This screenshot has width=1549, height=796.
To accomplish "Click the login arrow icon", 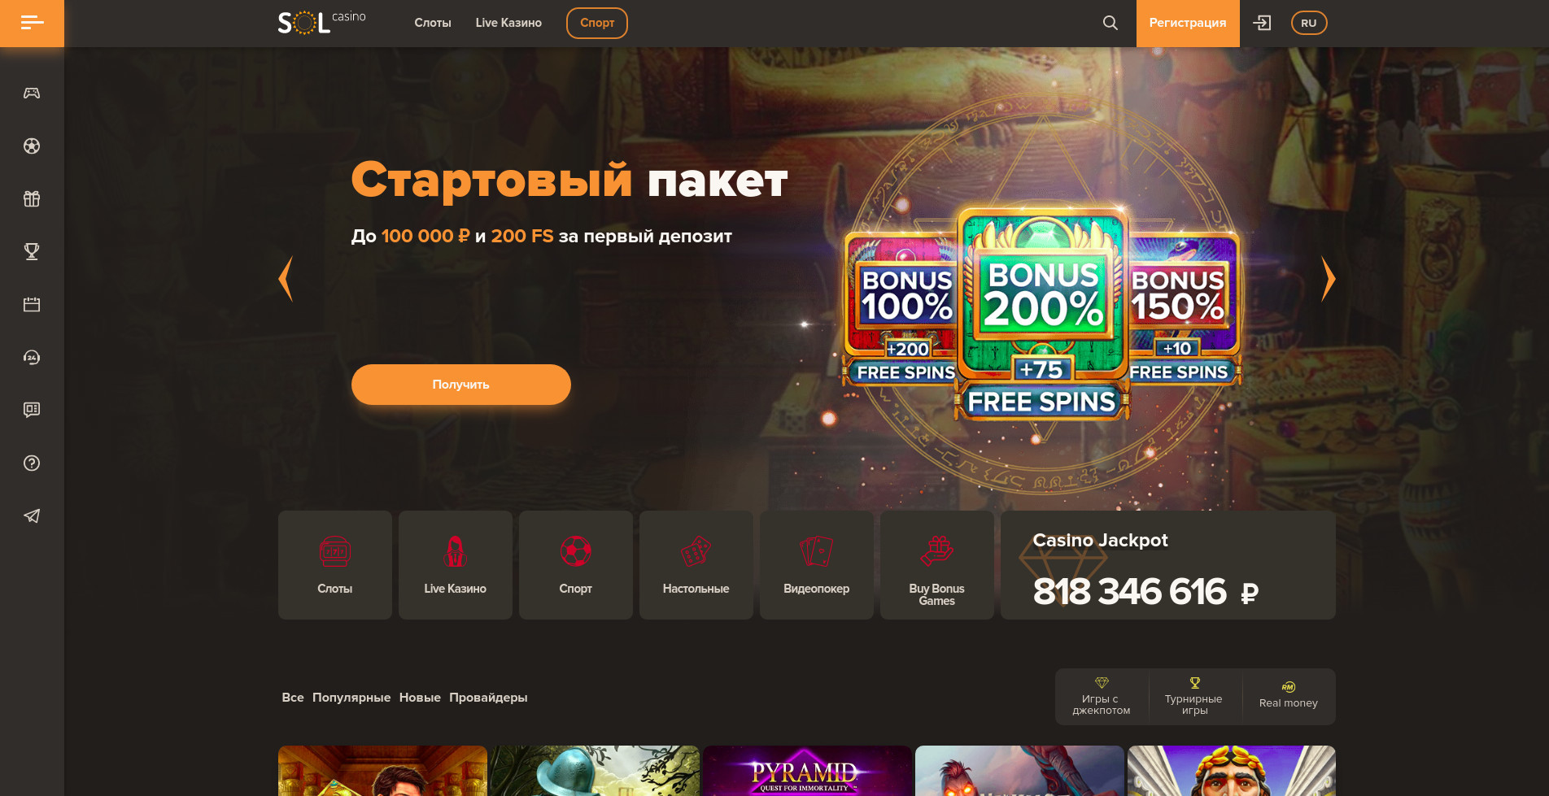I will click(x=1262, y=23).
